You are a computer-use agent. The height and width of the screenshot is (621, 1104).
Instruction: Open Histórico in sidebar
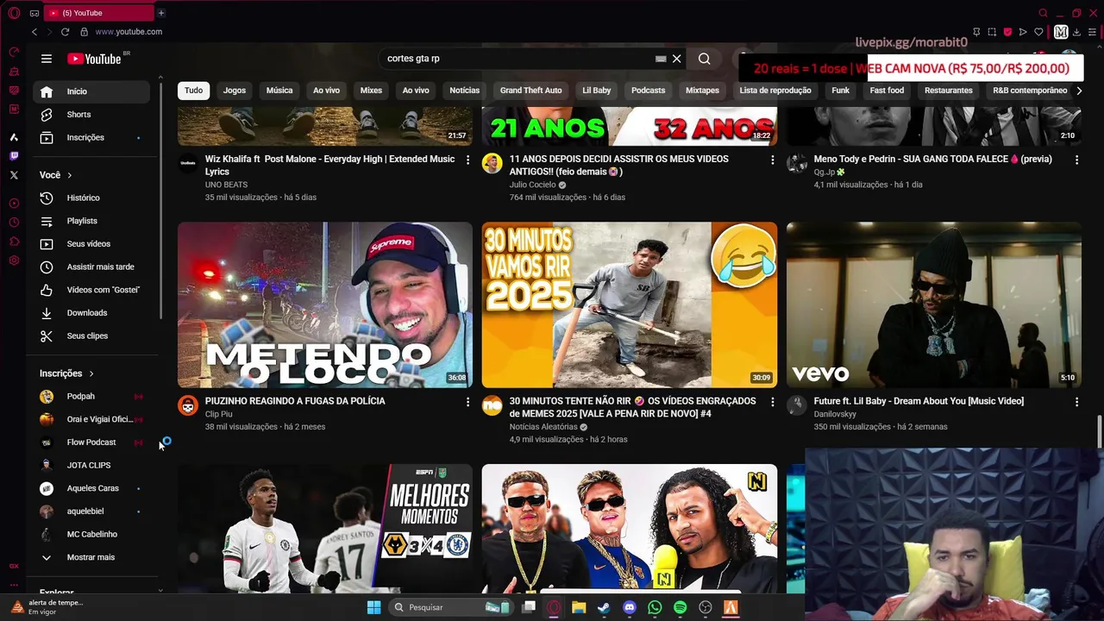coord(91,198)
